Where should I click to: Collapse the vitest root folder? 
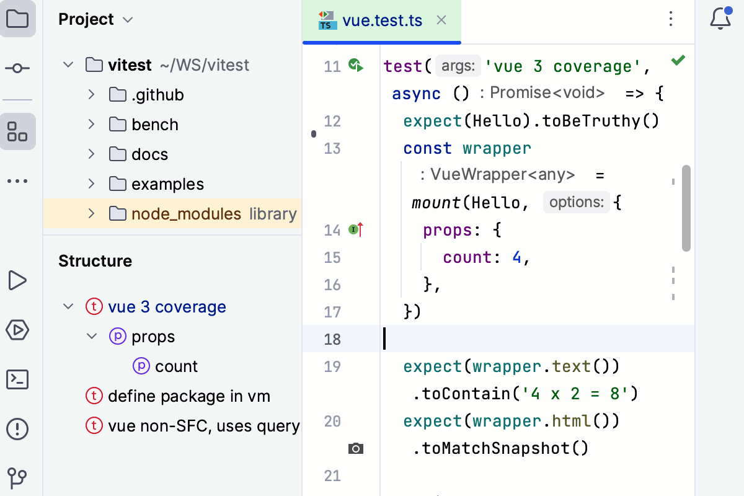pyautogui.click(x=68, y=64)
